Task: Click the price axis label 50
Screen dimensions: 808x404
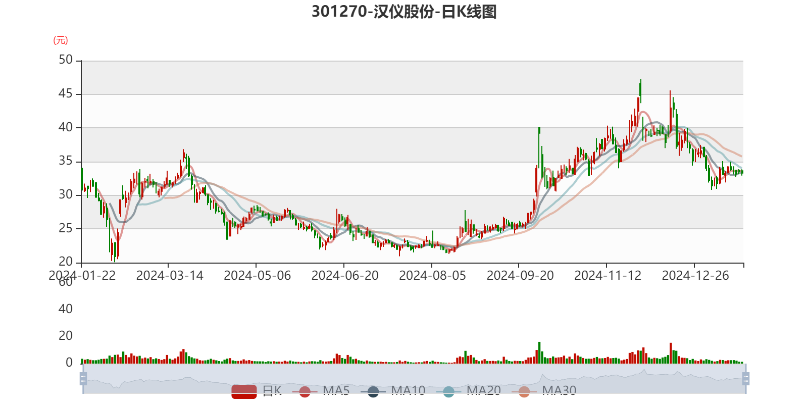Action: click(66, 60)
